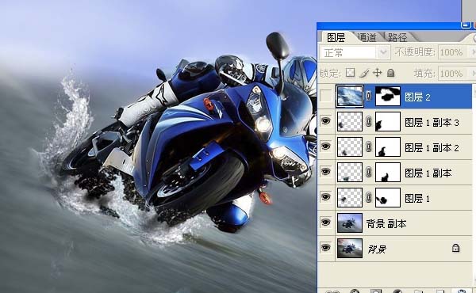The image size is (476, 293).
Task: Click the lock icon on 背景 layer
Action: click(x=455, y=248)
